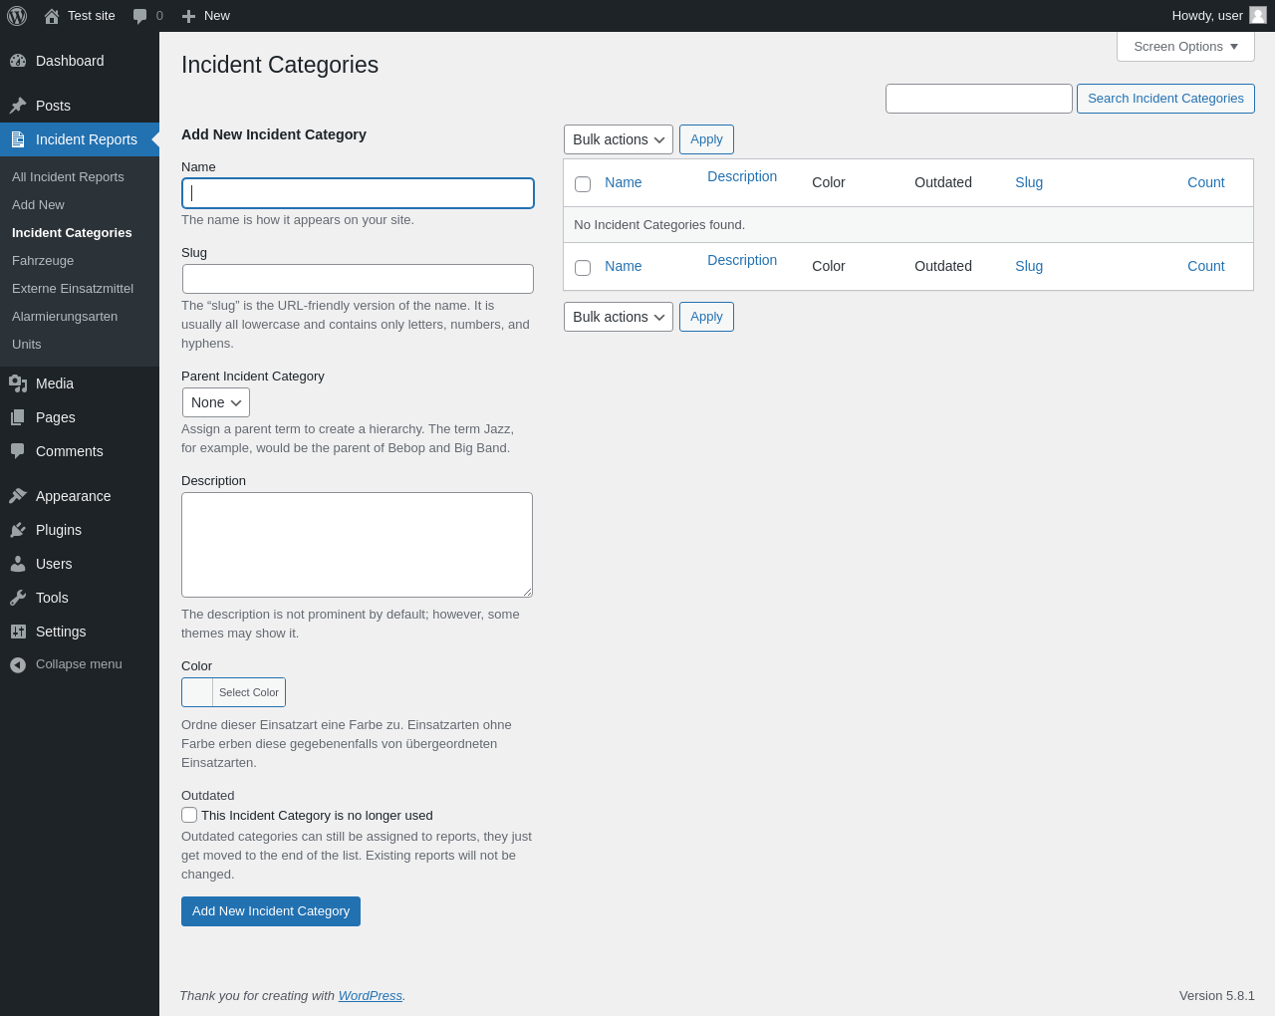This screenshot has width=1275, height=1016.
Task: Enable the Outdated category checkbox
Action: 189,815
